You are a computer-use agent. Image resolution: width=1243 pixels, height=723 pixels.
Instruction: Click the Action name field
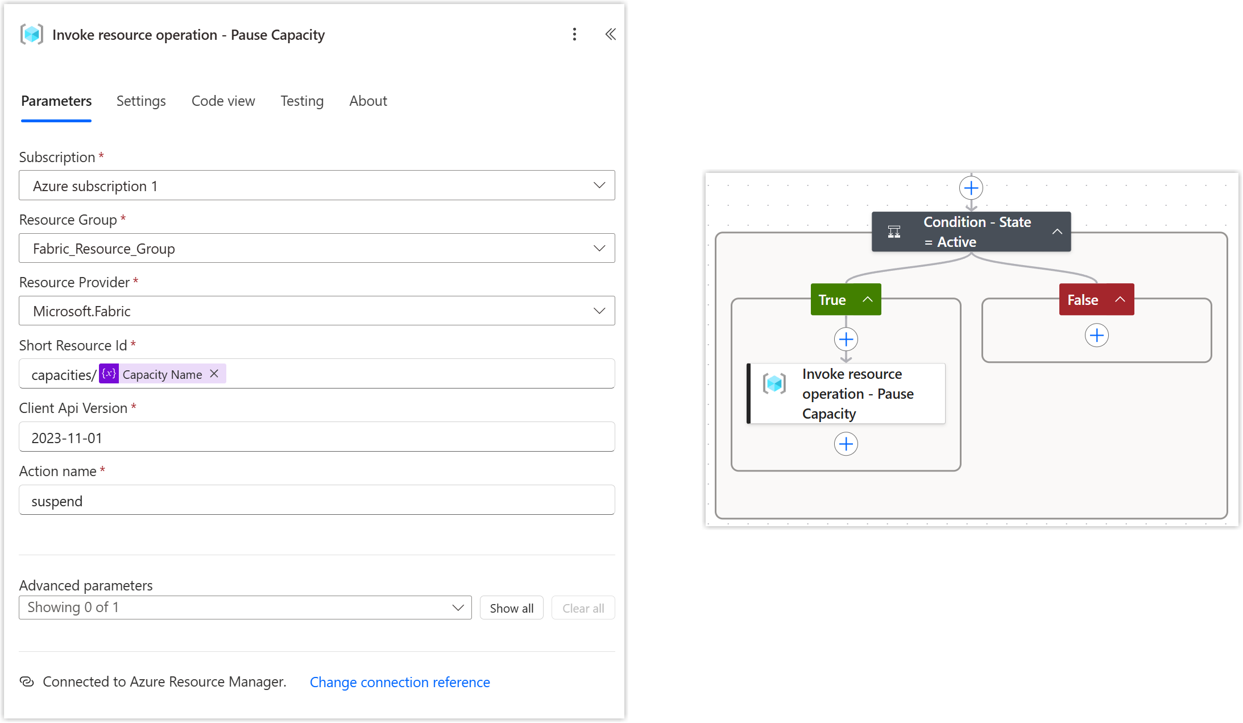point(317,500)
